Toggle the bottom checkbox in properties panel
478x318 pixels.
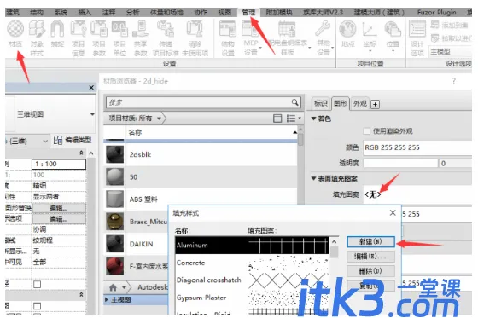pos(38,306)
